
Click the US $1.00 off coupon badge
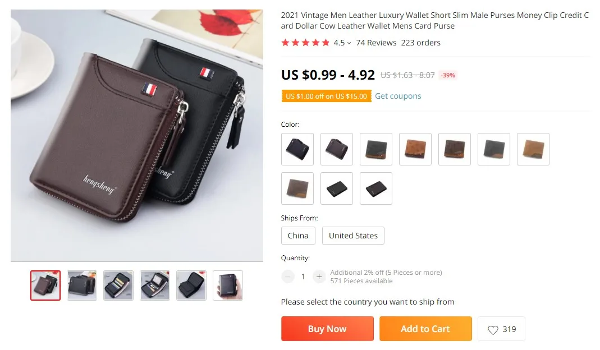tap(327, 96)
